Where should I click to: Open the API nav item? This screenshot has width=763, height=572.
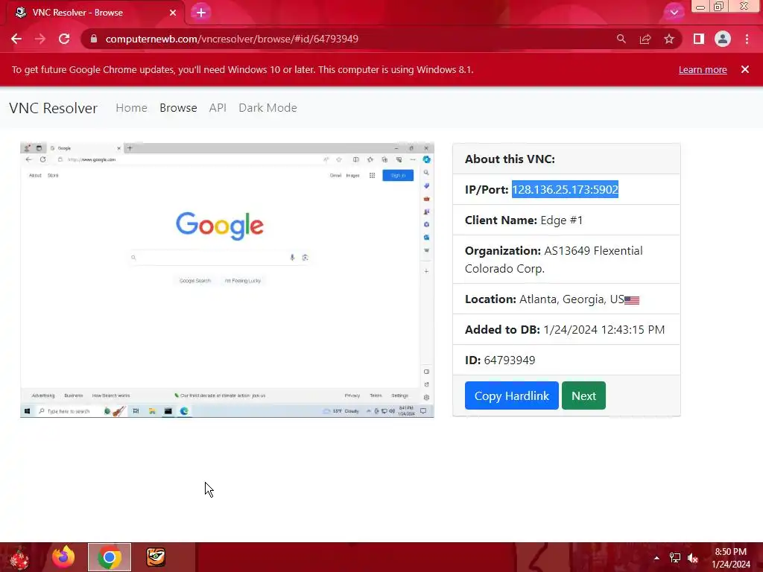(x=218, y=108)
